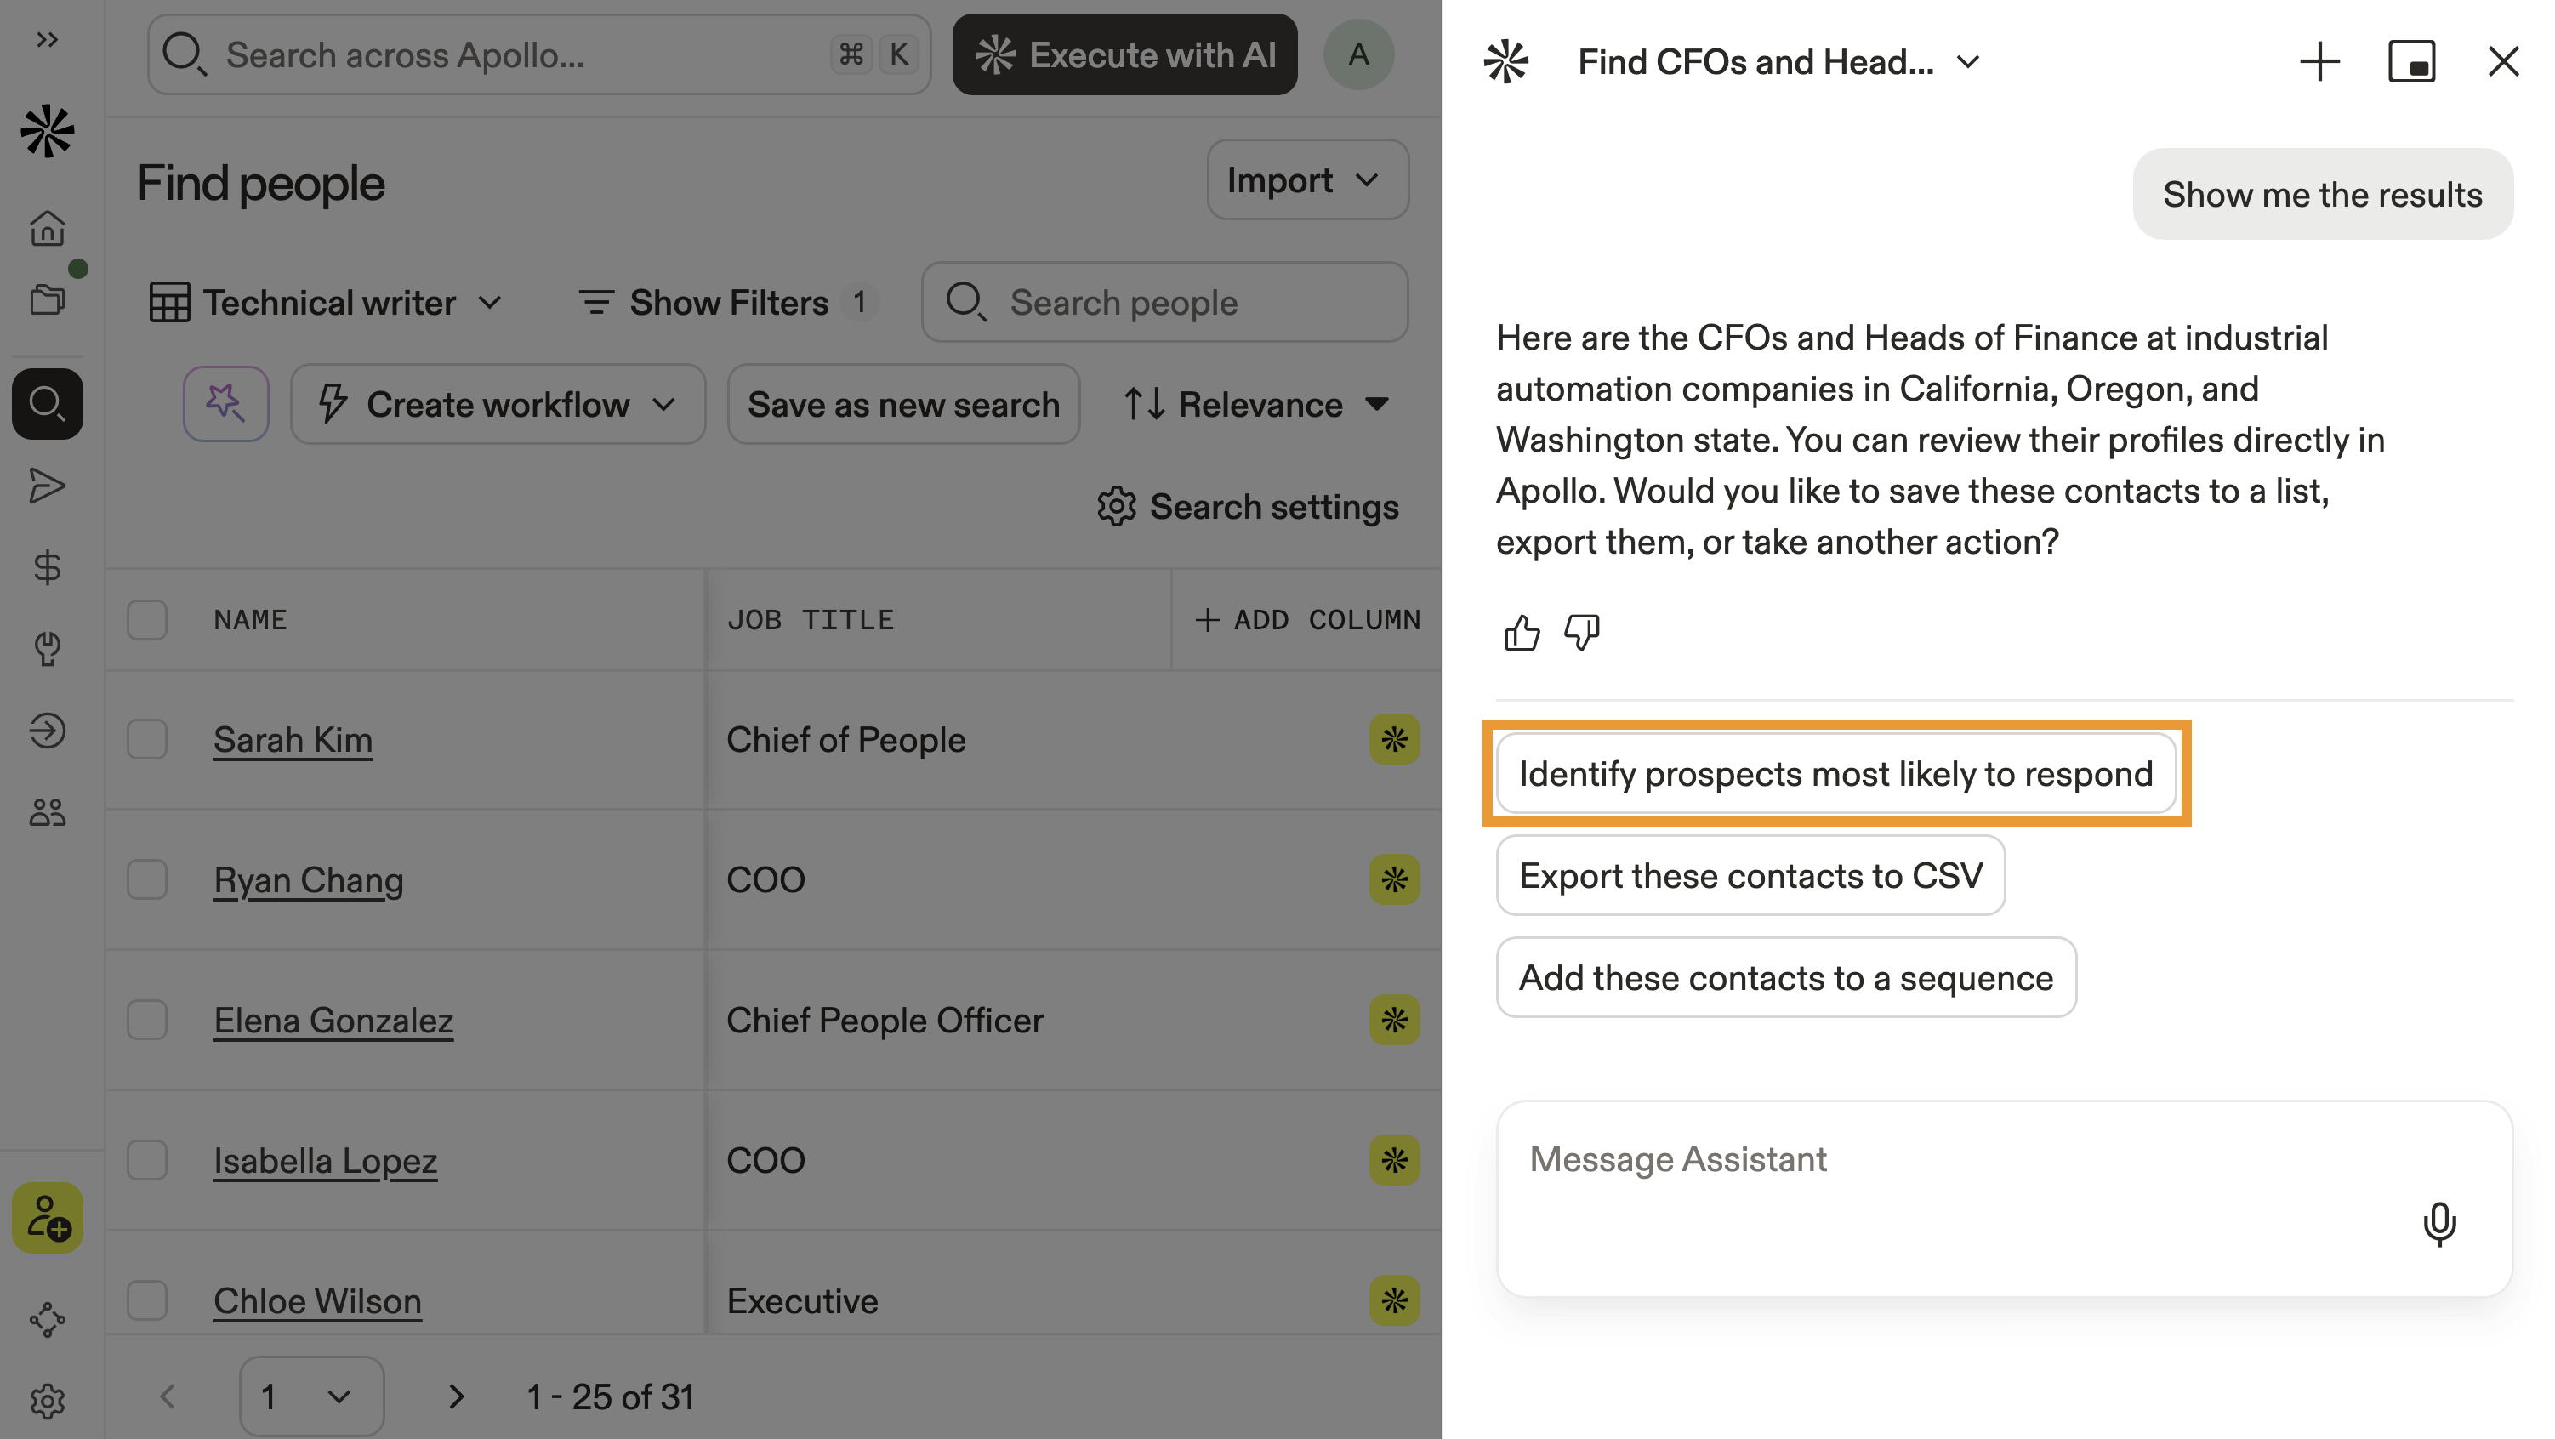Start a new chat with plus icon

[2319, 61]
